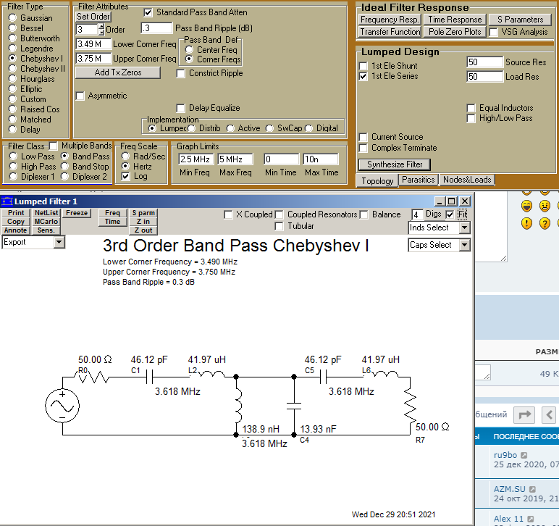Click the Add Tx Zeros button
Screen dimensions: 559x526
coord(117,72)
